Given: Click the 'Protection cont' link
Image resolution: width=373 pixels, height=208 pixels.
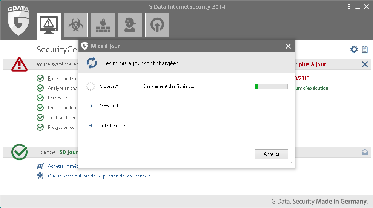Looking at the screenshot, I should 63,127.
